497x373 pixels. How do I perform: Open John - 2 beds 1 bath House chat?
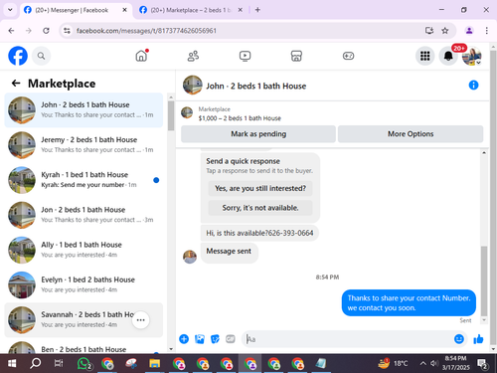[83, 110]
